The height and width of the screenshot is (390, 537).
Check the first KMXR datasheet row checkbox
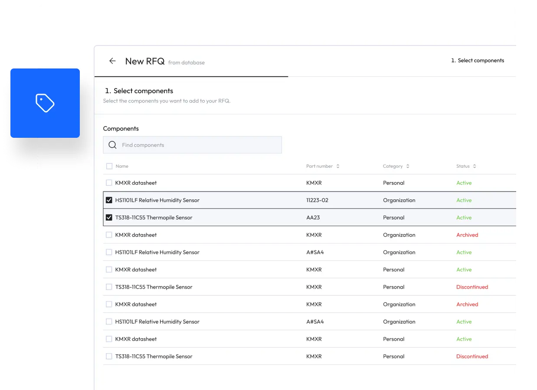(109, 183)
